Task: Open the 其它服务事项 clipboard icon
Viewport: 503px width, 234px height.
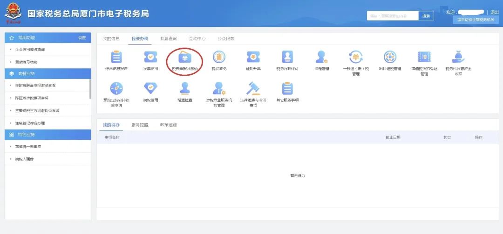Action: [x=287, y=89]
